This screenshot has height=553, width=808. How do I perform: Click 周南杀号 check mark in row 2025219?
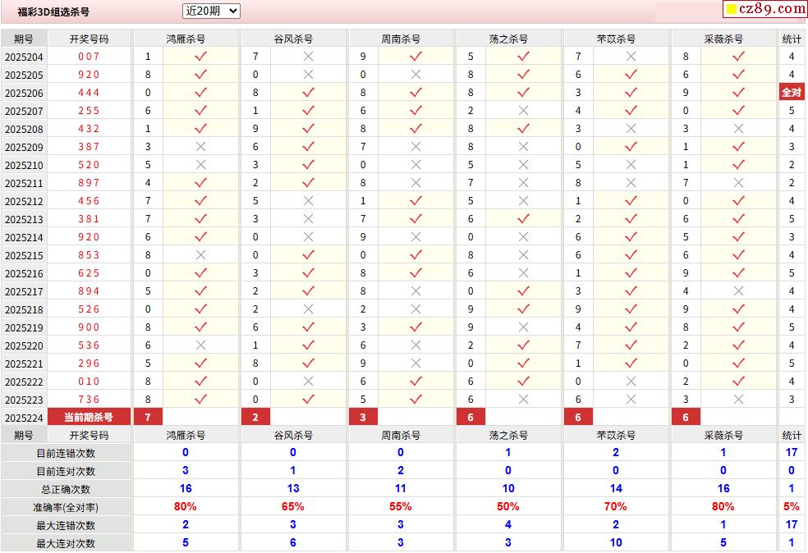pyautogui.click(x=415, y=327)
